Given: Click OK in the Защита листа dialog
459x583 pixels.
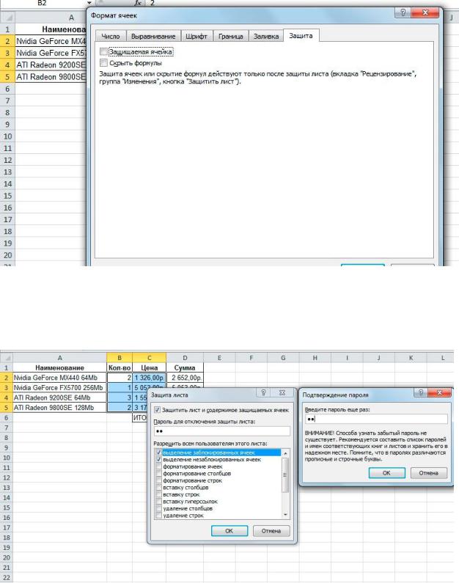Looking at the screenshot, I should pyautogui.click(x=229, y=531).
